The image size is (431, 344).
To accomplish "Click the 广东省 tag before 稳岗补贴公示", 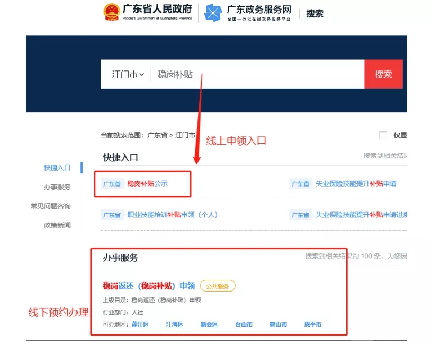I will click(112, 184).
